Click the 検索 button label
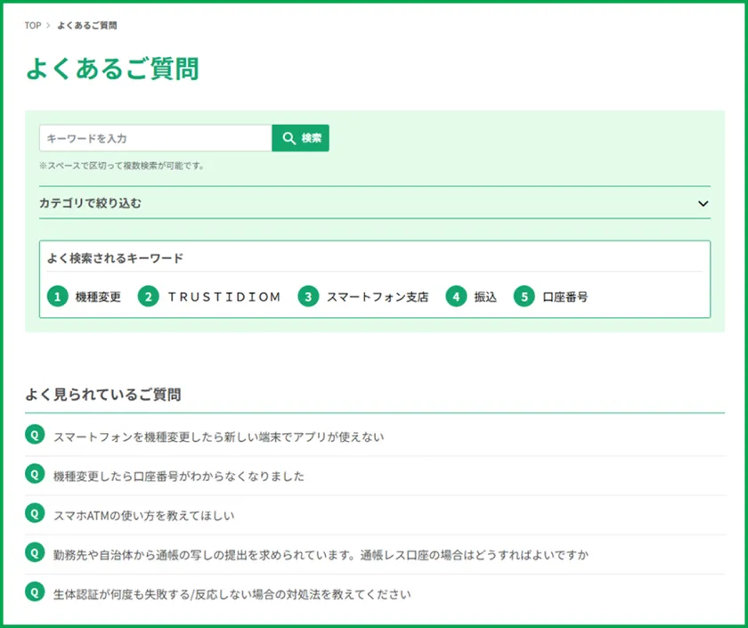Image resolution: width=748 pixels, height=628 pixels. tap(312, 138)
